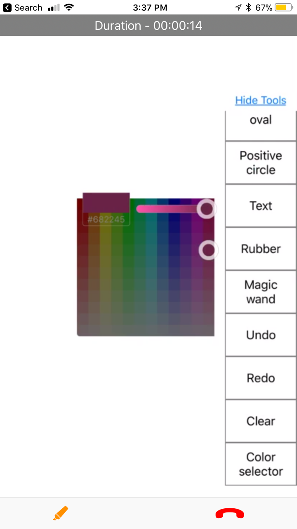
Task: Tap the Redo button
Action: (x=261, y=378)
